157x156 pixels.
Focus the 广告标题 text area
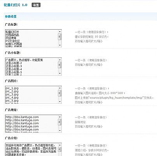click(x=31, y=38)
